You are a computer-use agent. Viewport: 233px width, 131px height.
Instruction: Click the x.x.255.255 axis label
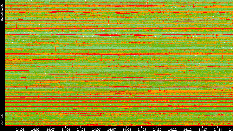[x=2, y=13]
